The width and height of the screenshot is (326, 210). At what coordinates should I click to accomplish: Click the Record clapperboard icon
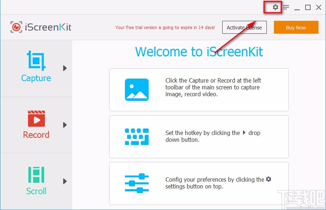[36, 118]
